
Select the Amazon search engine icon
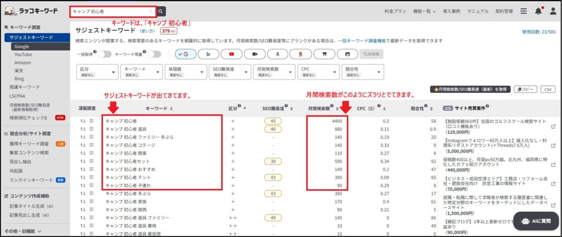click(x=278, y=54)
